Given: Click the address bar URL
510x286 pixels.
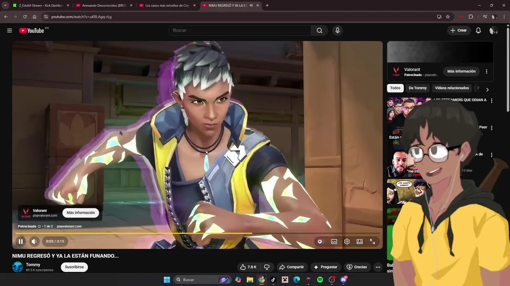Looking at the screenshot, I should [x=81, y=17].
